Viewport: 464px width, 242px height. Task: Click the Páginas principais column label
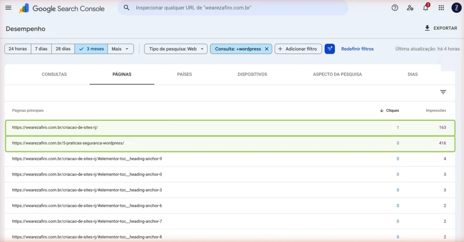(x=28, y=110)
